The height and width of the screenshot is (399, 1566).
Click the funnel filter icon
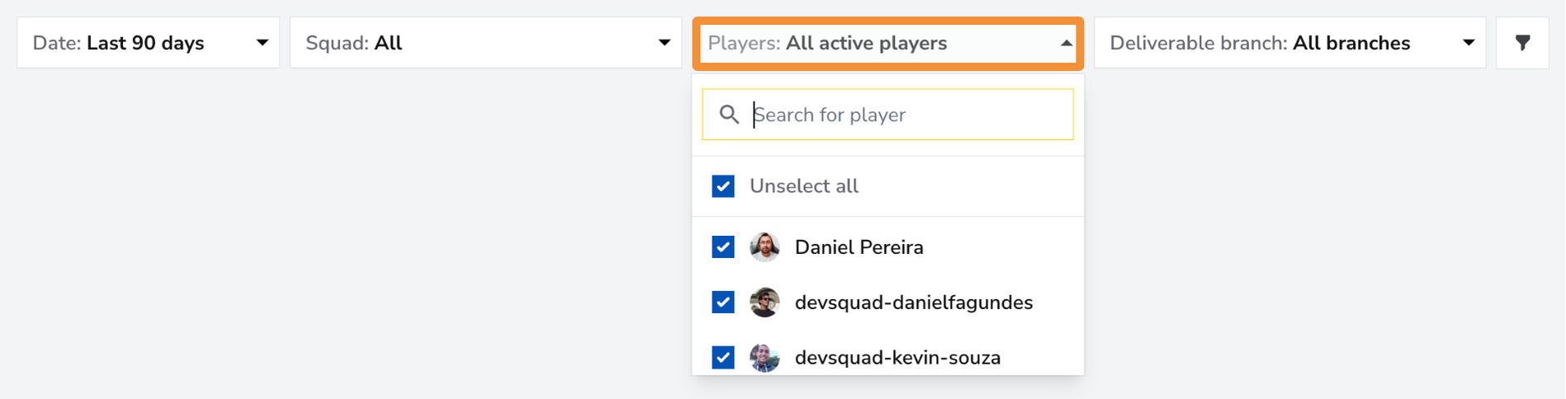click(x=1522, y=43)
